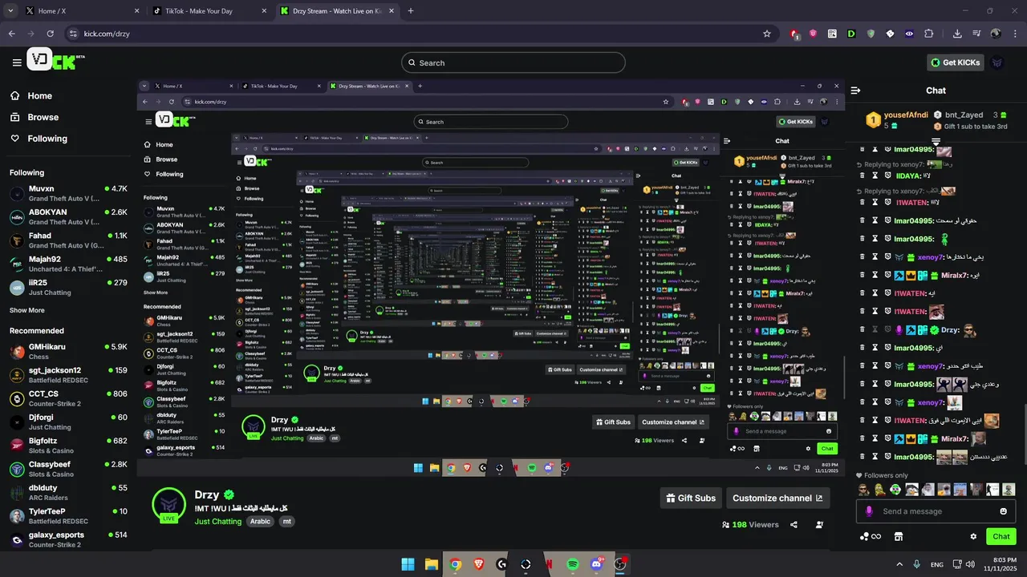Open Muvxn channel in Following list
The width and height of the screenshot is (1027, 577).
(x=68, y=194)
